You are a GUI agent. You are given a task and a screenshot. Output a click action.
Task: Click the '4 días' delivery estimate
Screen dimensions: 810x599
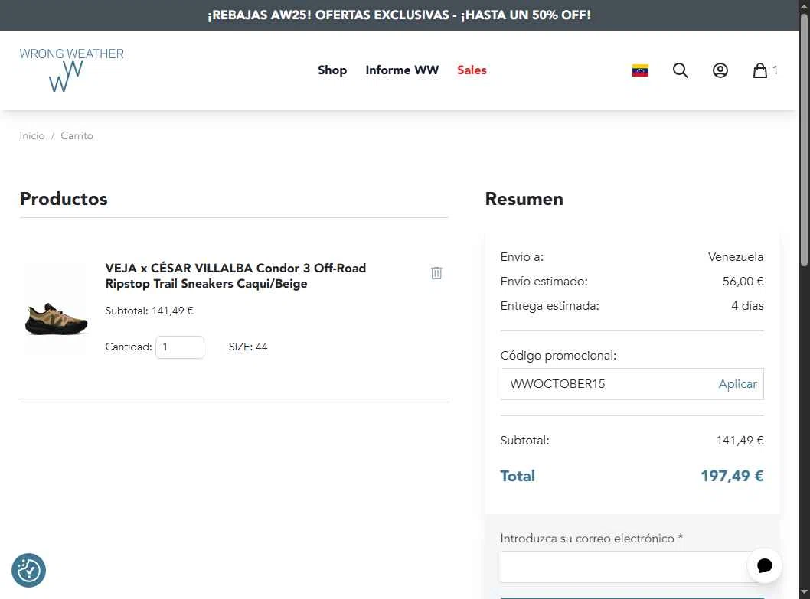pos(747,306)
